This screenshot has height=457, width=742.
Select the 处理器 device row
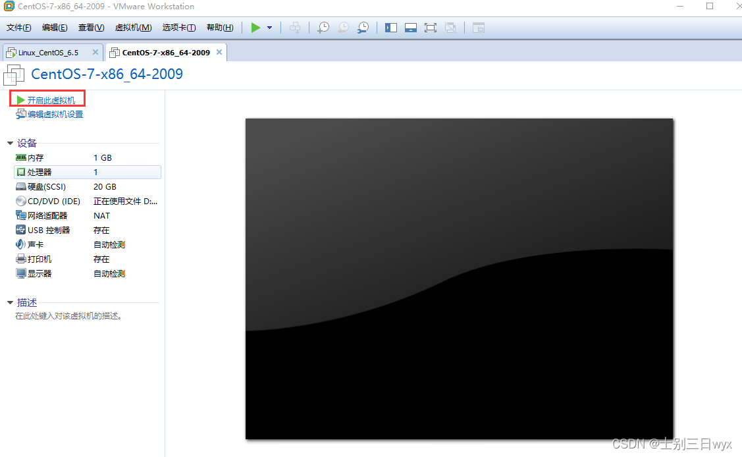[88, 173]
